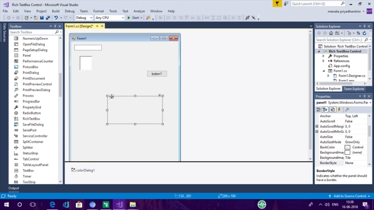The image size is (374, 210).
Task: Open Microsoft Edge from the taskbar
Action: pyautogui.click(x=52, y=204)
